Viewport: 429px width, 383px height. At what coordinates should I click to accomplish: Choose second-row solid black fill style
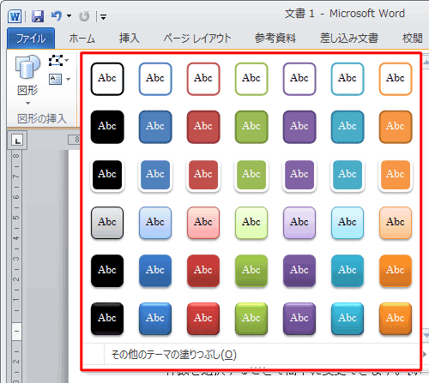pos(107,127)
